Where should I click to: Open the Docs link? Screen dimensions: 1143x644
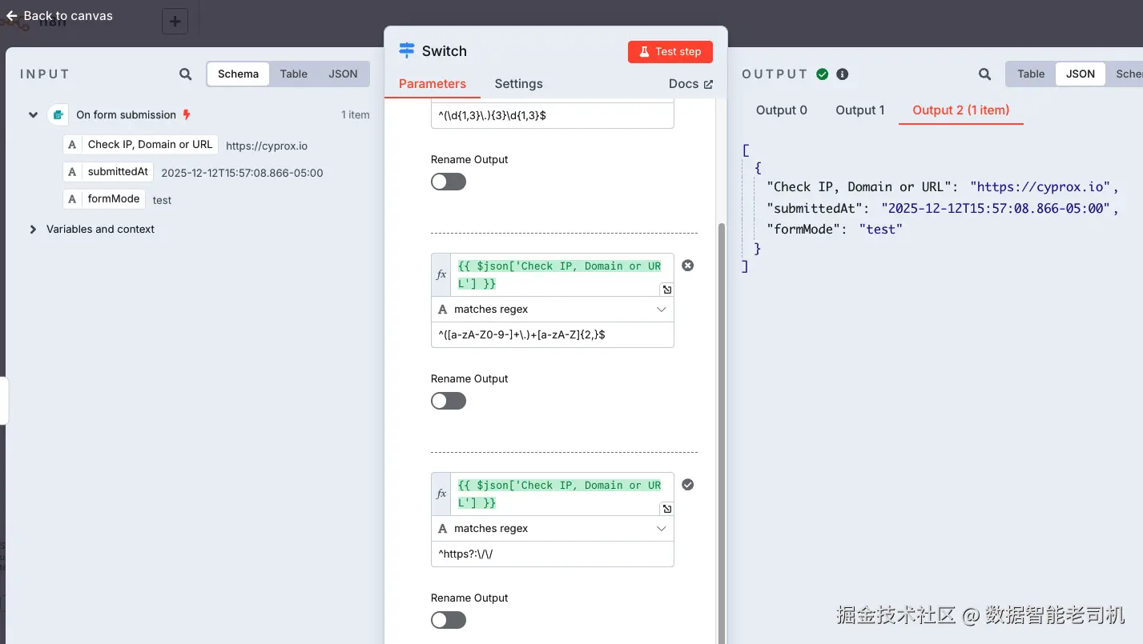pyautogui.click(x=690, y=84)
